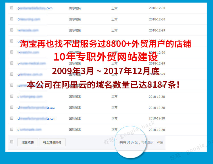Tick the checkbox for the domain starting with "ke"
The image size is (213, 164).
click(x=12, y=30)
